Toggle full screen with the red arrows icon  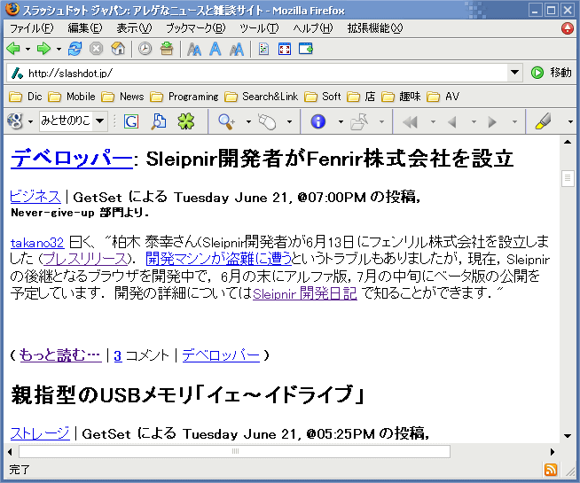click(x=285, y=49)
